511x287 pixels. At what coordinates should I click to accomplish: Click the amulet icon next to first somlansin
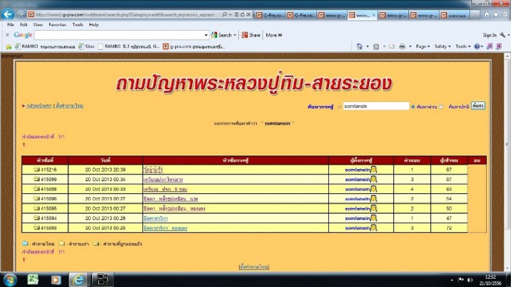pyautogui.click(x=374, y=170)
